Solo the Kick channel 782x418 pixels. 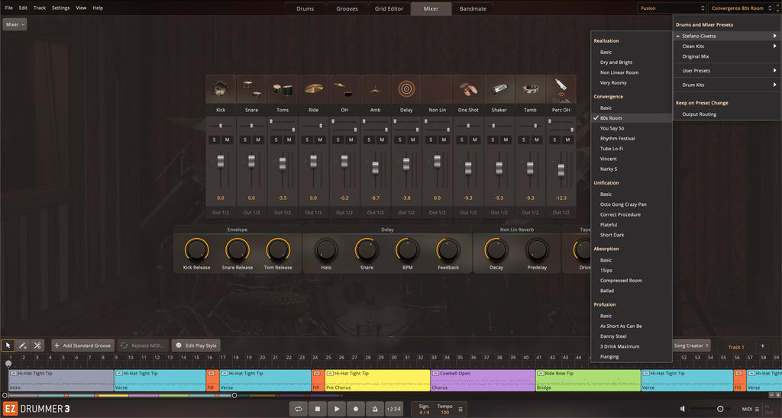click(x=214, y=140)
